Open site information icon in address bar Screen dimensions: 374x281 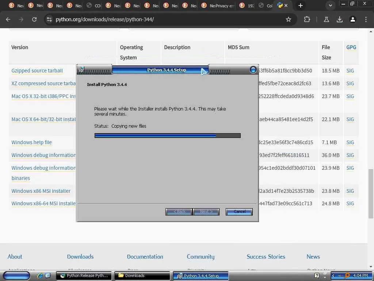[49, 19]
